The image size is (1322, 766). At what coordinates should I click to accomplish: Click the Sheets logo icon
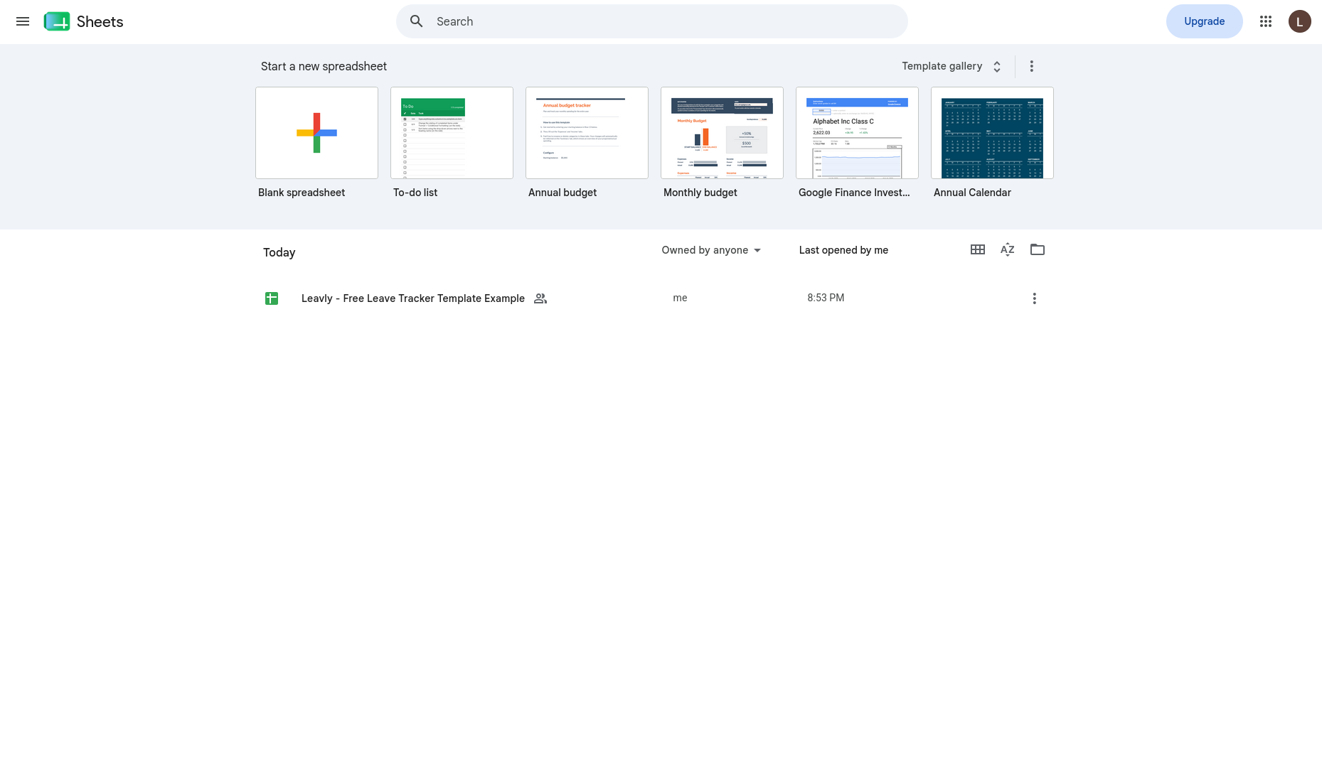(57, 21)
